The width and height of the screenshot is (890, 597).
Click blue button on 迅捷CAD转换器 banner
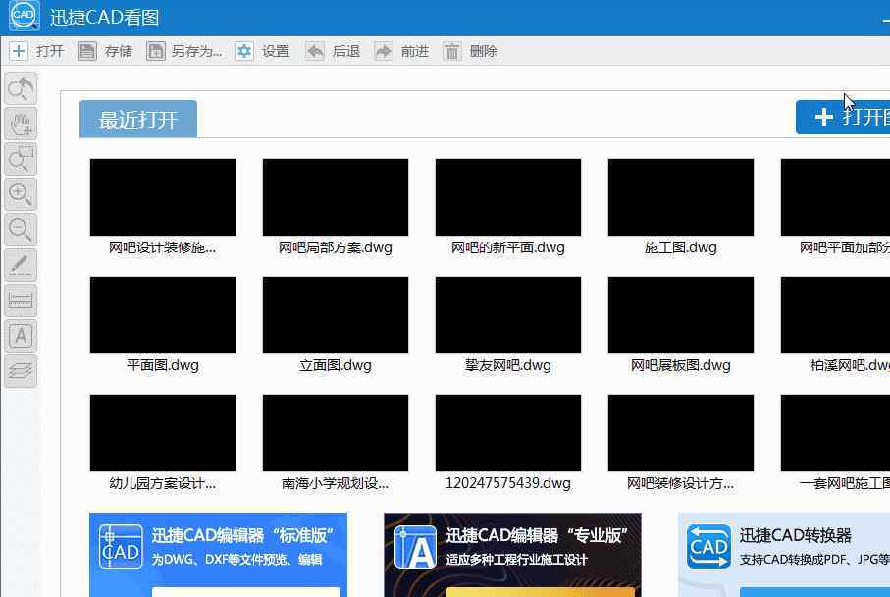[x=815, y=592]
